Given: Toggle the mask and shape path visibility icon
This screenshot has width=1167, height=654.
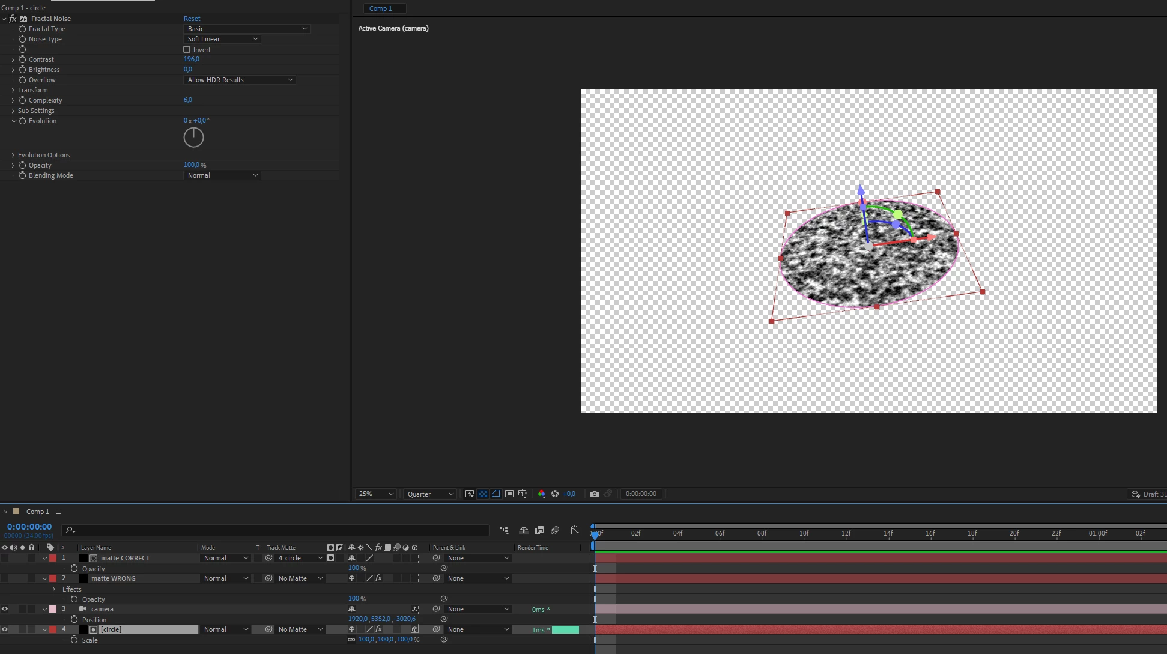Looking at the screenshot, I should tap(496, 494).
